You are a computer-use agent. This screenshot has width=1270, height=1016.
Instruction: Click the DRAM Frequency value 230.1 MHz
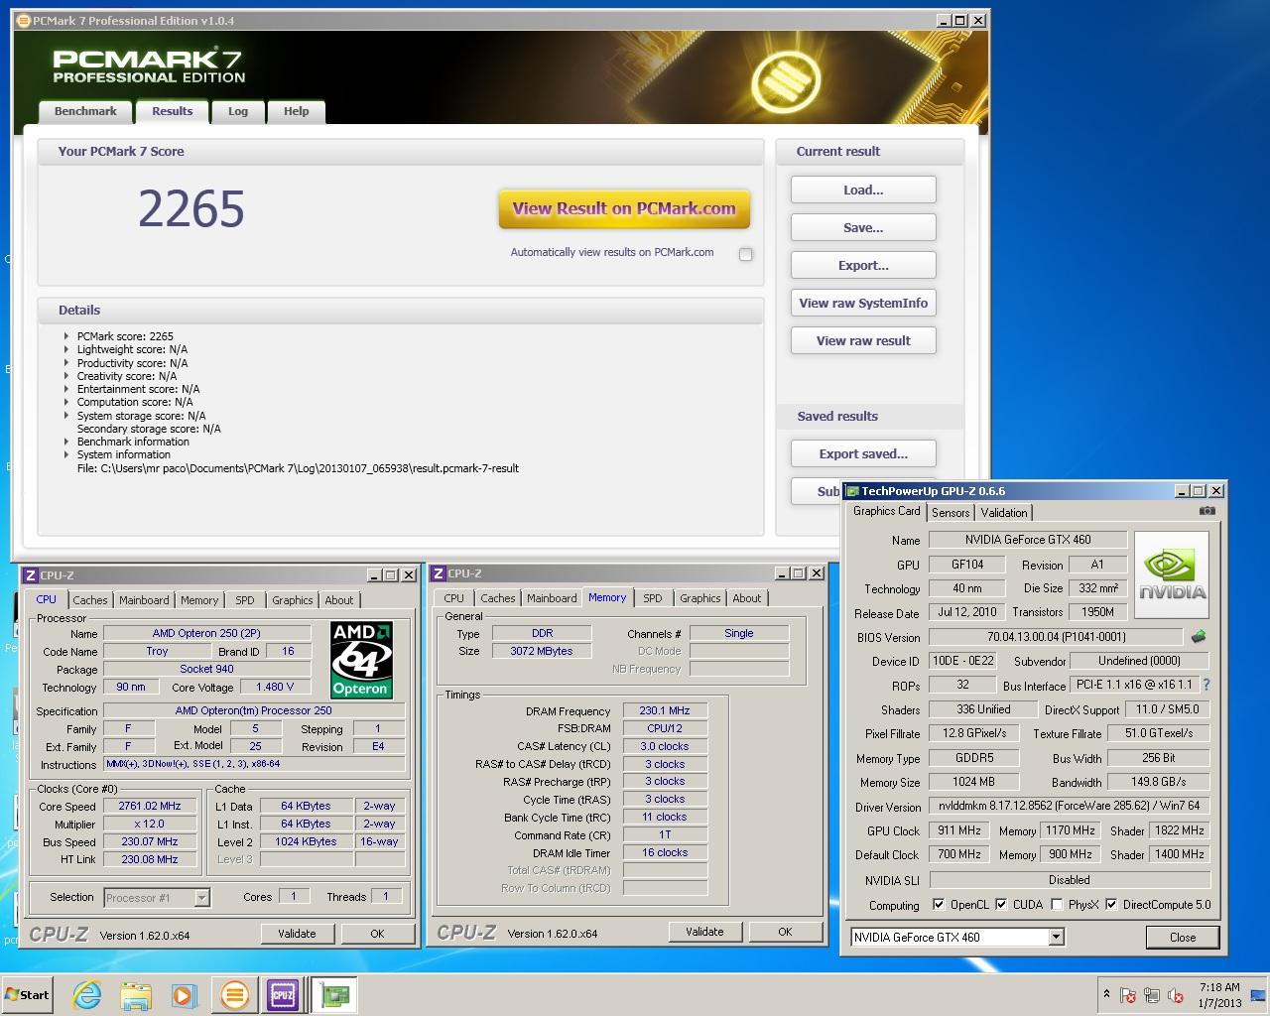665,710
